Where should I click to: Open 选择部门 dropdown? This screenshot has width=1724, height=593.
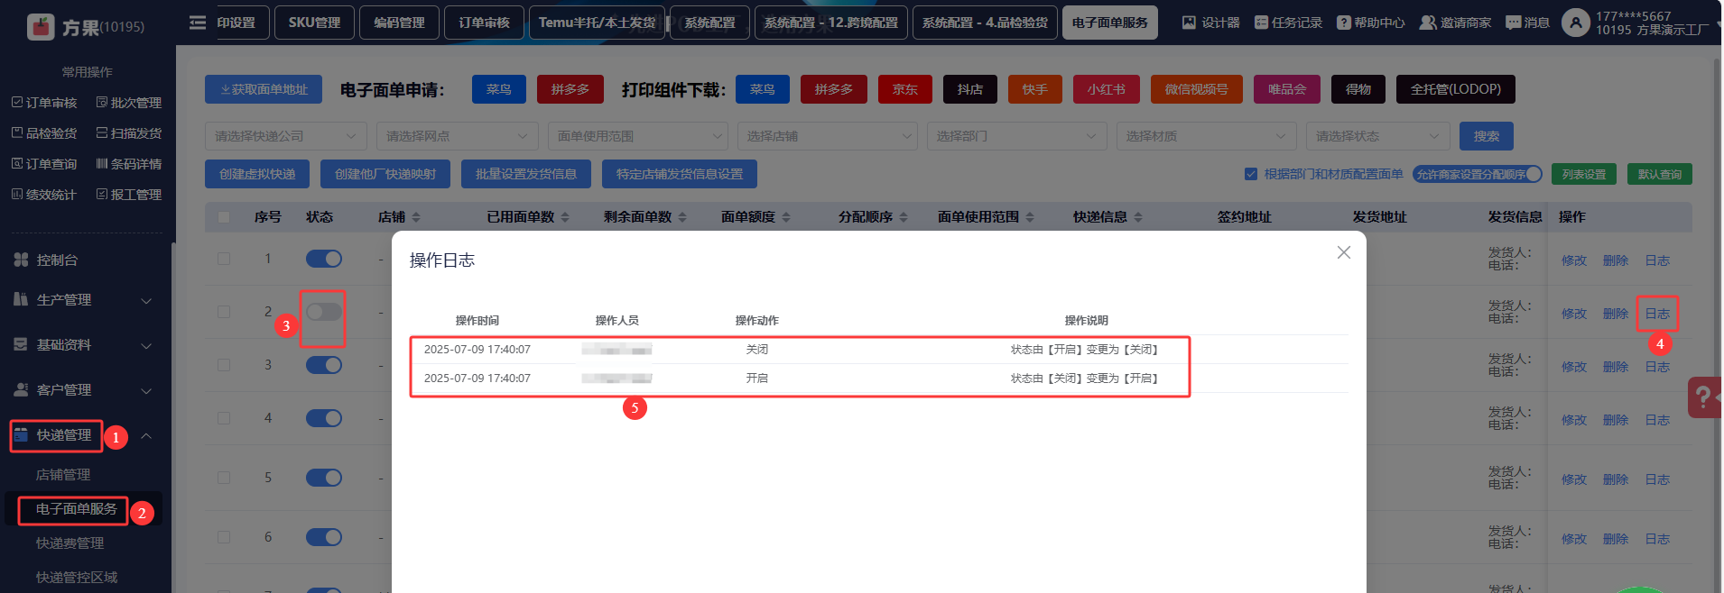1017,136
